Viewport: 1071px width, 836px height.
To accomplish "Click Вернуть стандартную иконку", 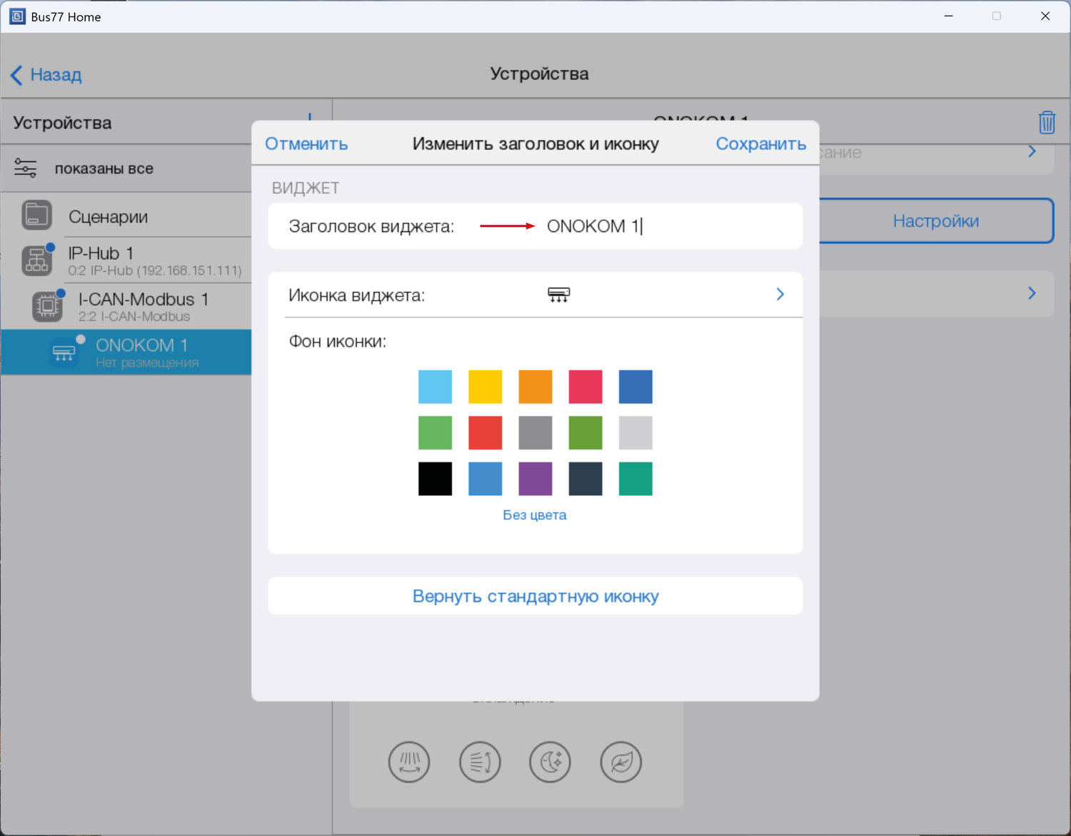I will 535,596.
